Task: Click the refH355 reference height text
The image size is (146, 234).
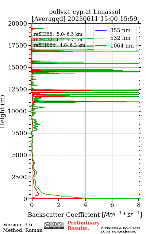Action: pos(58,34)
